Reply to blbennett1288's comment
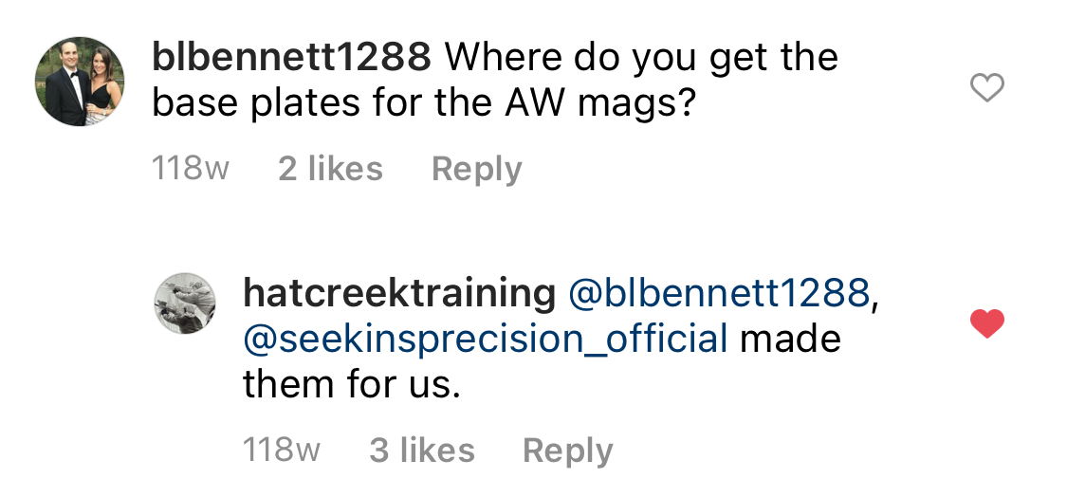 coord(476,169)
